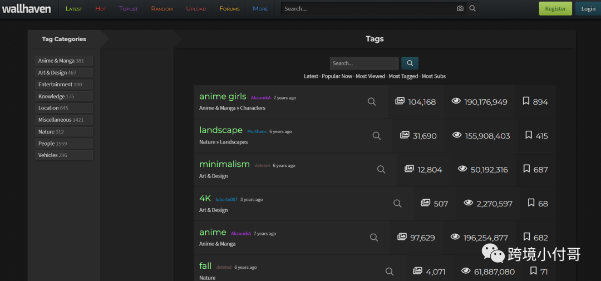Click subscribers bookmark icon beside 687
Screen dimensions: 601x281
(x=526, y=169)
